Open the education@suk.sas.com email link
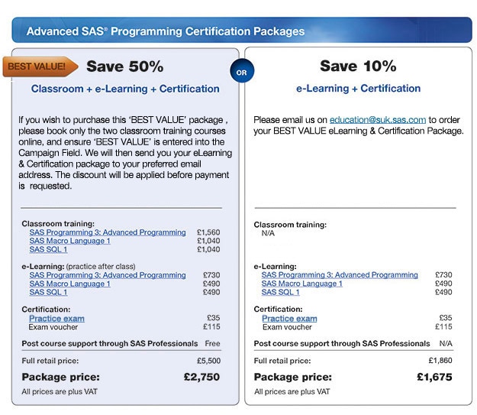The height and width of the screenshot is (415, 477). 378,120
